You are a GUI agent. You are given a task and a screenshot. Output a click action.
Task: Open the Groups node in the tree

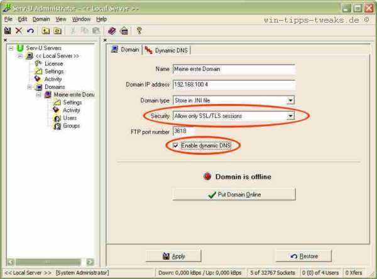(x=72, y=125)
